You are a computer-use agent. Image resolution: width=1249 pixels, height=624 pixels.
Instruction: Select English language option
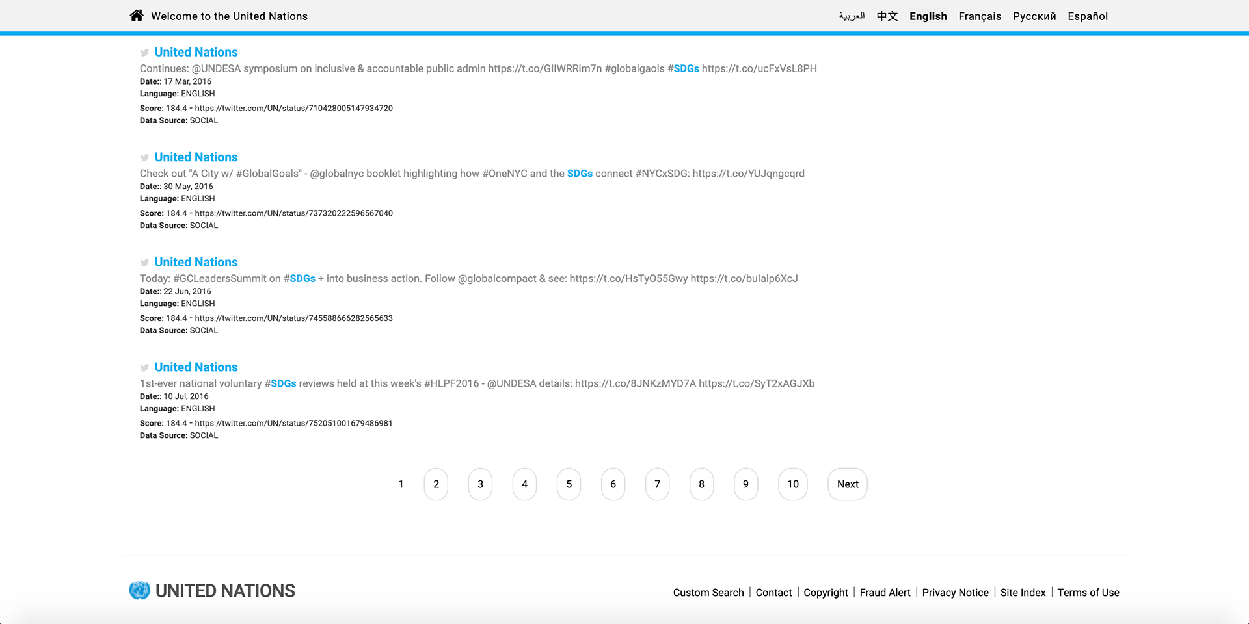pyautogui.click(x=928, y=16)
